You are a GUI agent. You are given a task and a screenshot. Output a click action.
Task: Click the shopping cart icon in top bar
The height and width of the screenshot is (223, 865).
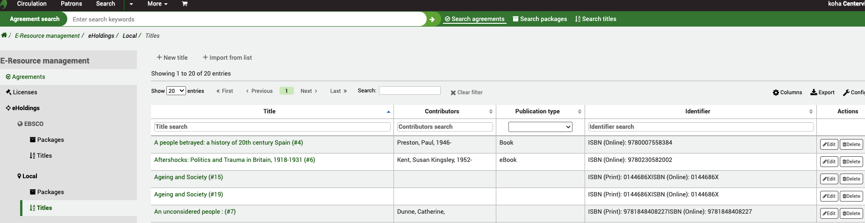coord(185,4)
